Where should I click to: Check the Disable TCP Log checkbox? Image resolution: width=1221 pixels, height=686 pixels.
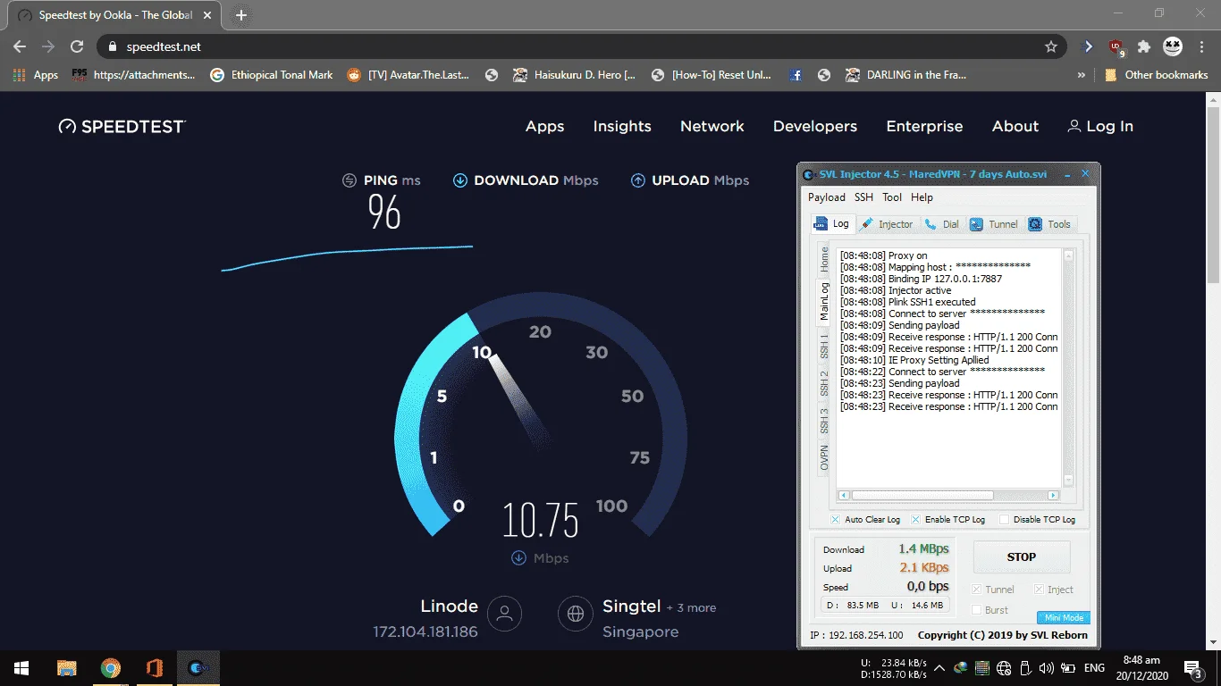tap(1004, 519)
